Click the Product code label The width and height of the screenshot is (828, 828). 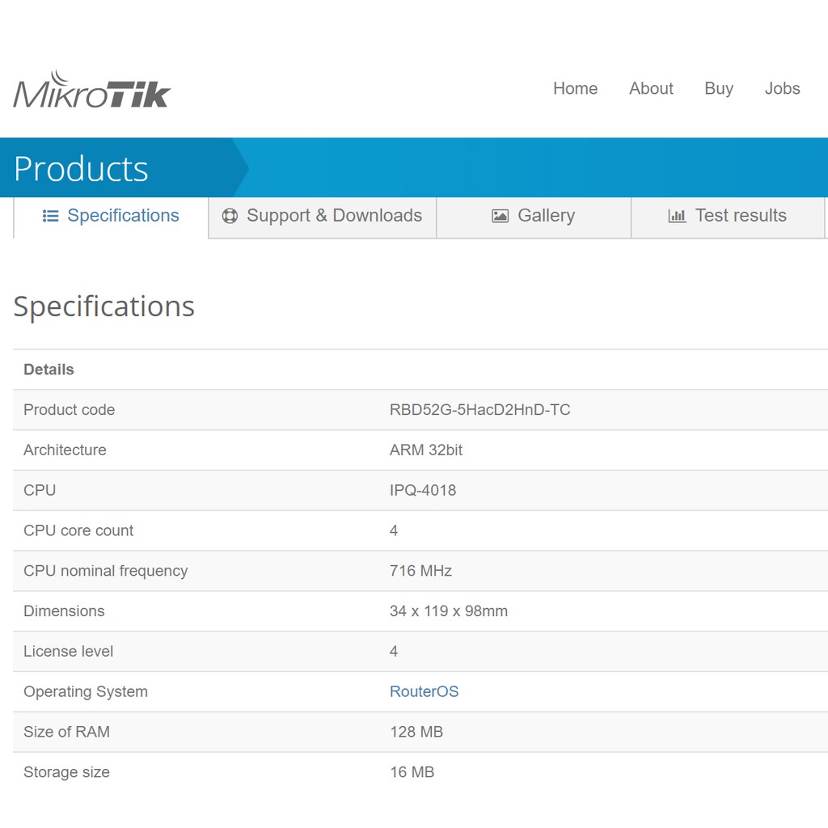(70, 410)
